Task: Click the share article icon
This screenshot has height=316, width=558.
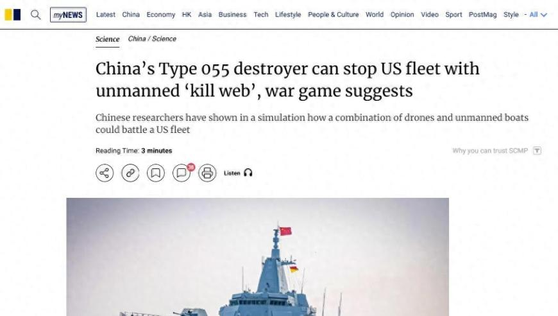Action: click(105, 173)
